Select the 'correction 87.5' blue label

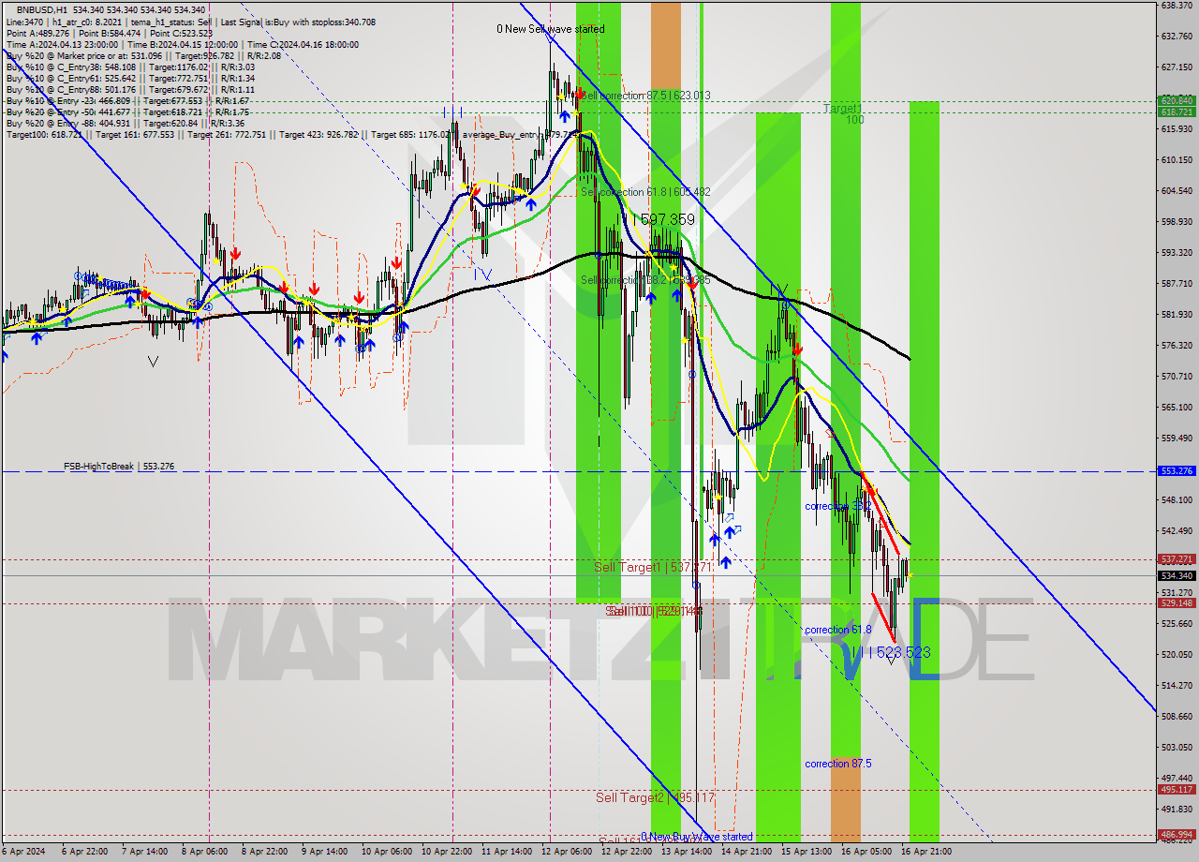pos(838,764)
